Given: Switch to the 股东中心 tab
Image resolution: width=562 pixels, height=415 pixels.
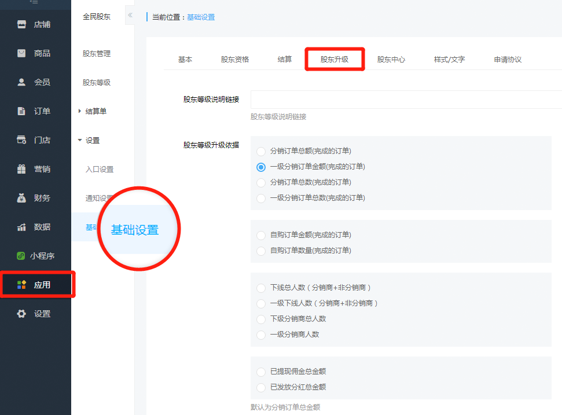Looking at the screenshot, I should tap(391, 60).
